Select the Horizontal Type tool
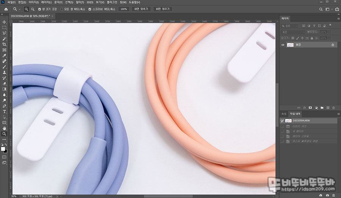Screen dimensions: 341x198 point(4,112)
